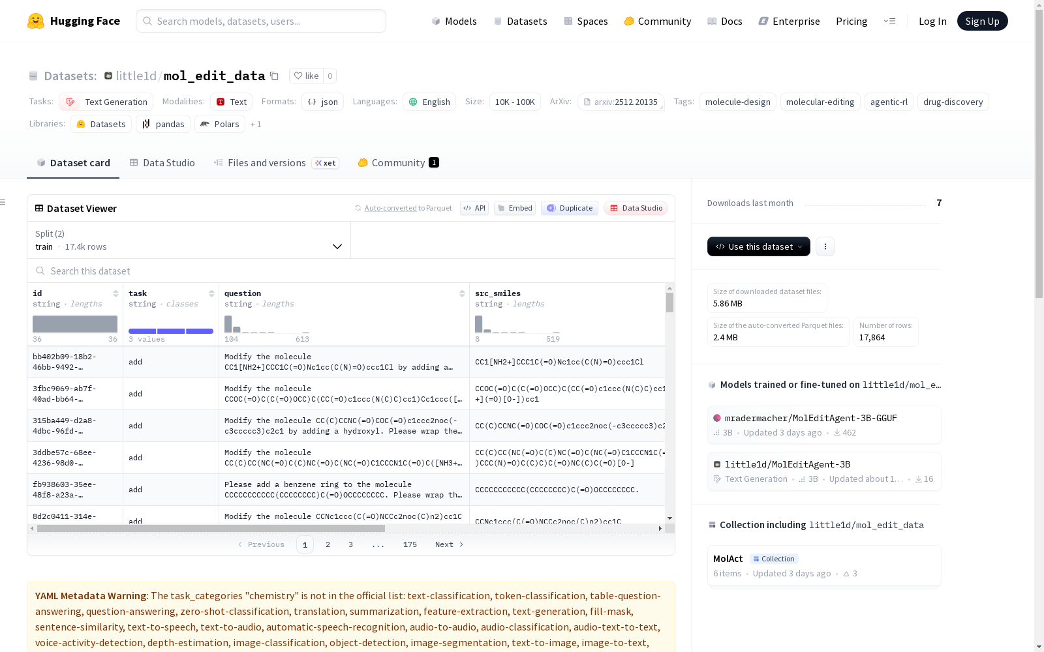Screen dimensions: 1044x652
Task: Select the molecular-editing tag
Action: tap(820, 102)
